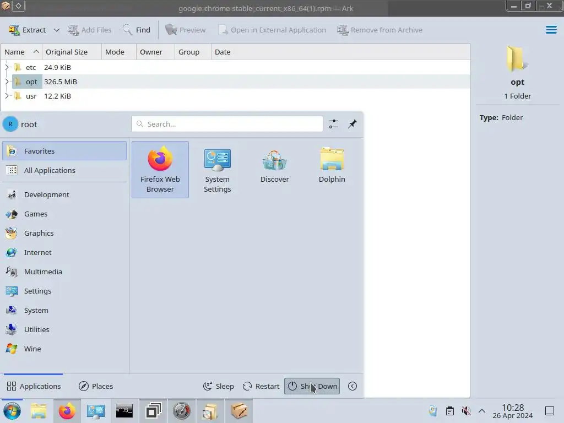
Task: Show more session options arrow
Action: point(352,386)
